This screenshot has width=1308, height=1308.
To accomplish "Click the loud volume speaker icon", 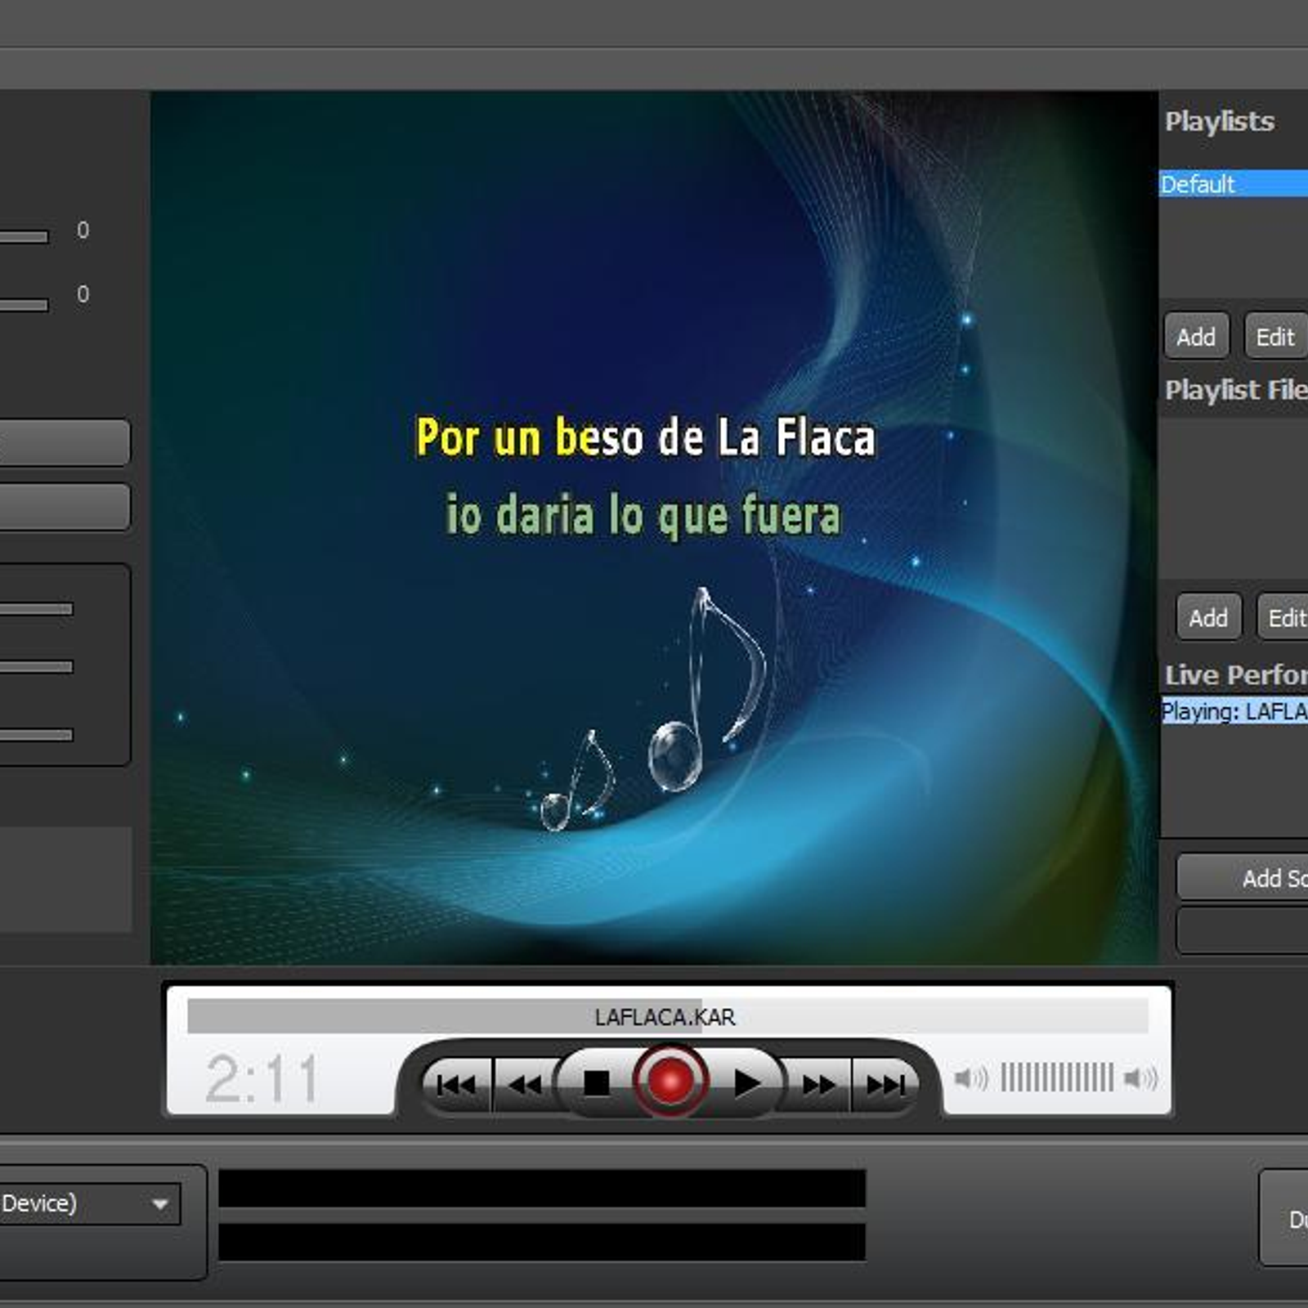I will pos(1140,1079).
